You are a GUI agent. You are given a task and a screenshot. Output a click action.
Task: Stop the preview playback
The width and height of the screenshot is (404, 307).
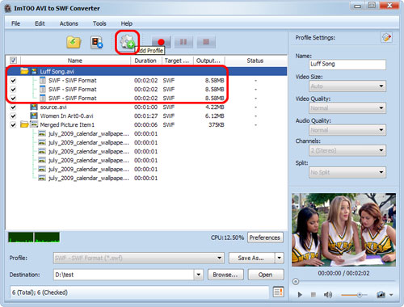point(314,295)
